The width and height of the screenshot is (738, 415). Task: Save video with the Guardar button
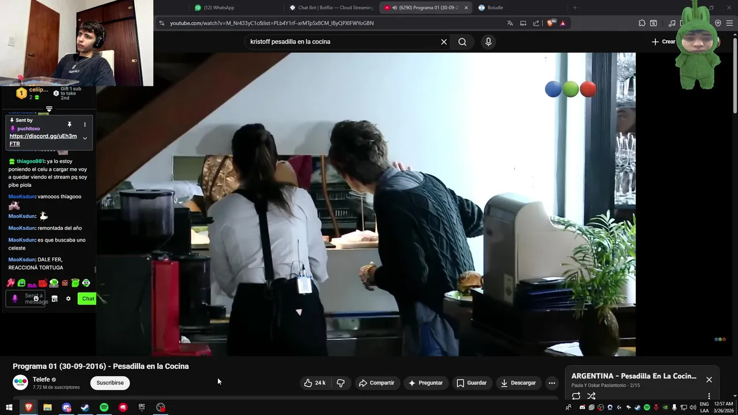pos(472,383)
